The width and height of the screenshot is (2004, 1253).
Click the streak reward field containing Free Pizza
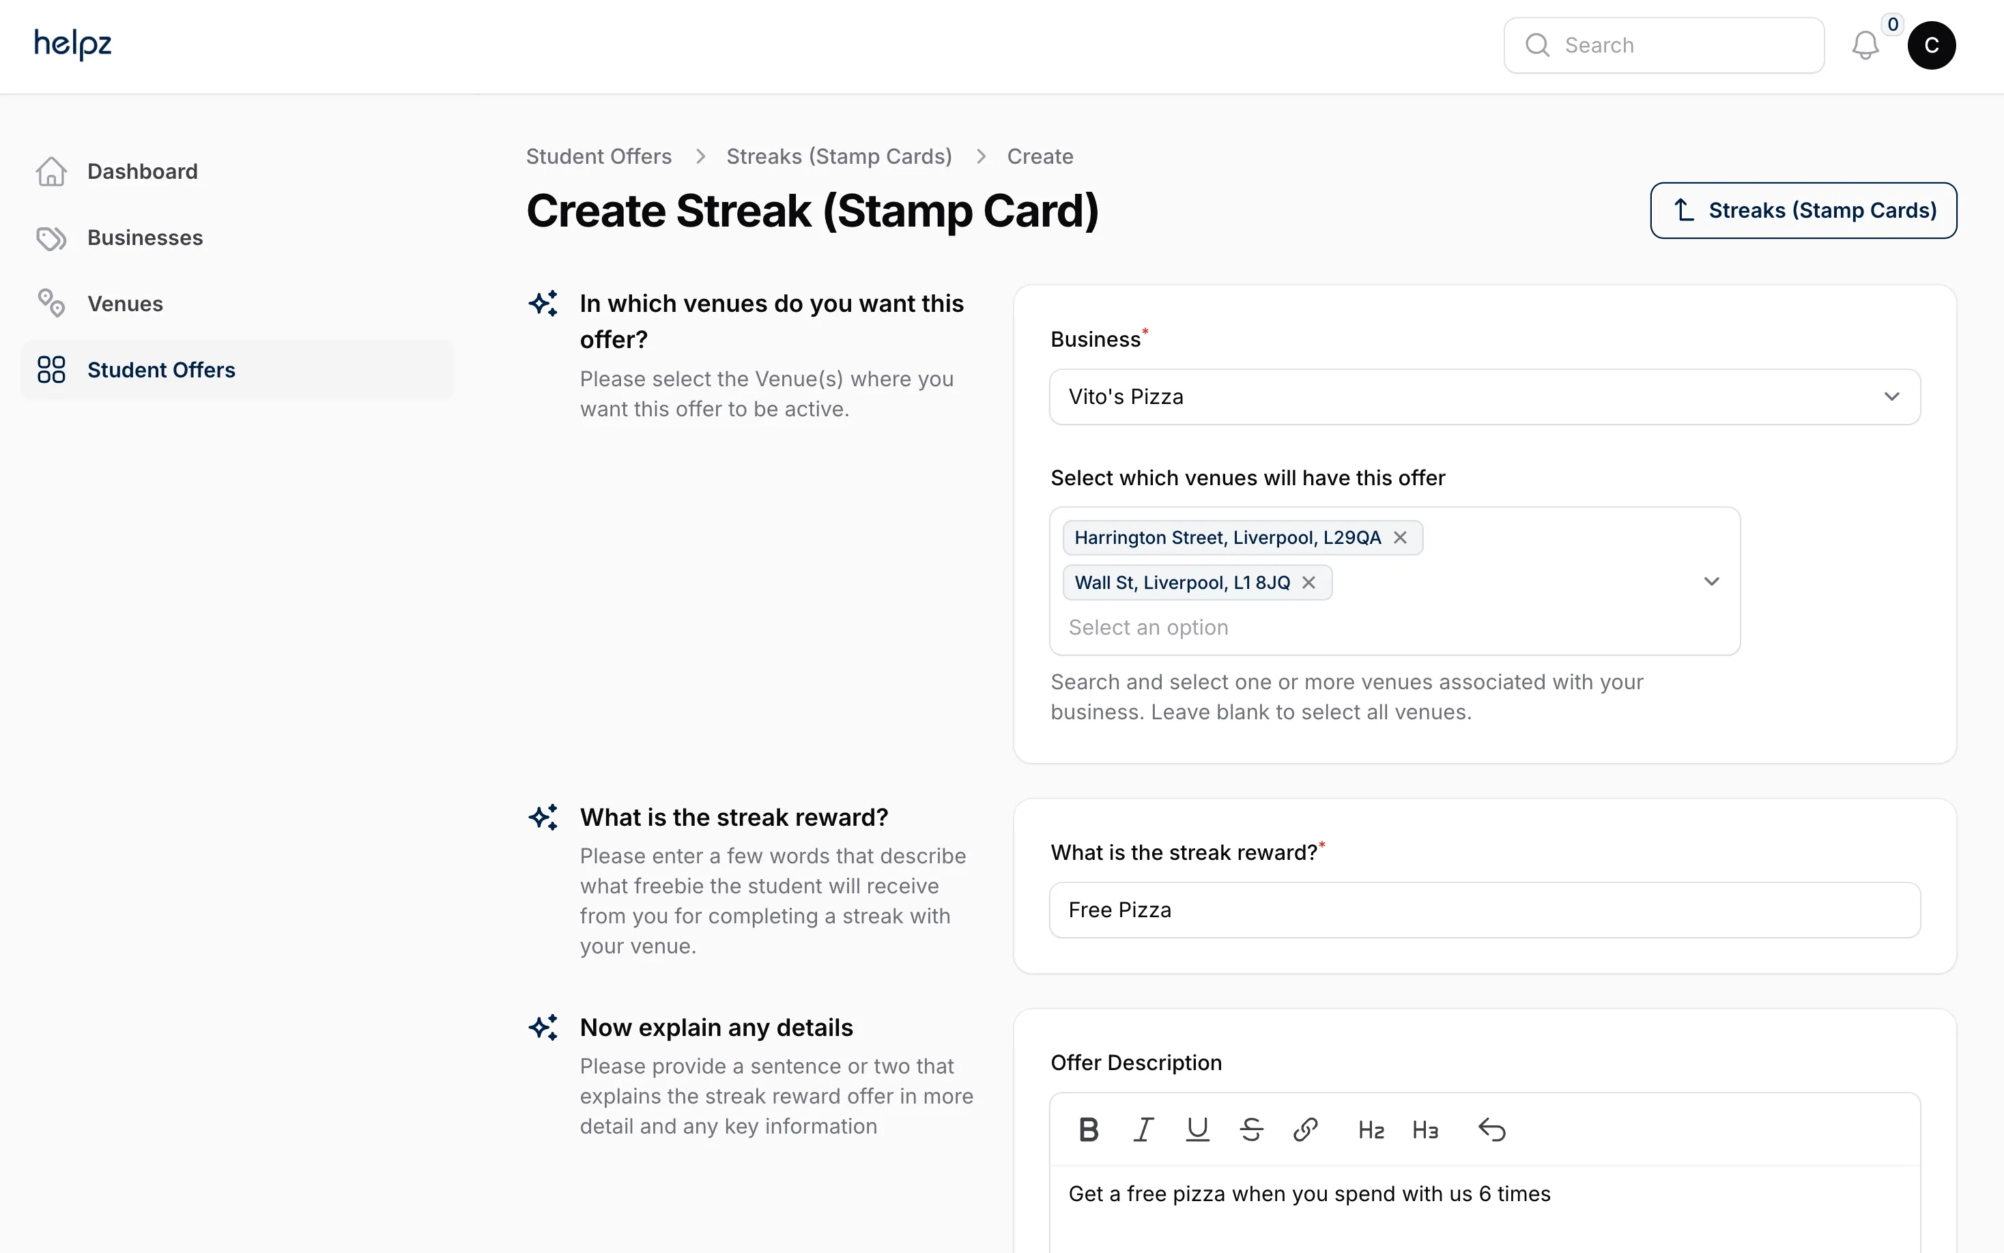(1485, 910)
